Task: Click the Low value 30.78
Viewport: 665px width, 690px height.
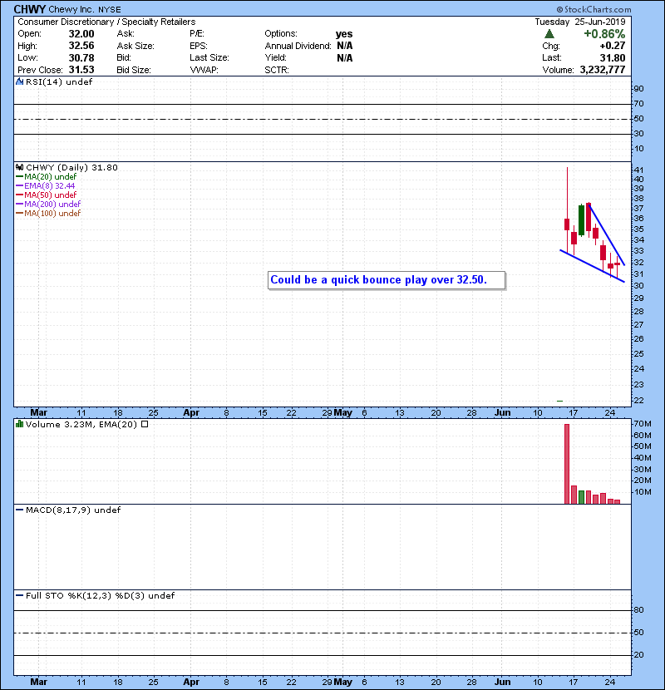Action: pos(81,57)
